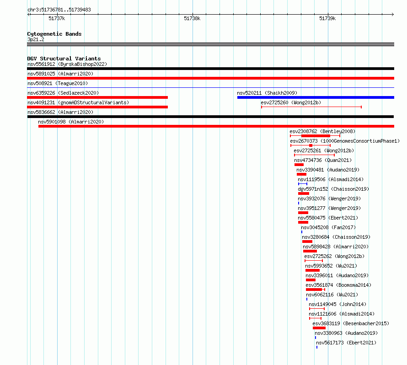Click the nsv5891025 (Almarri2020) label
The height and width of the screenshot is (365, 407).
pos(60,74)
